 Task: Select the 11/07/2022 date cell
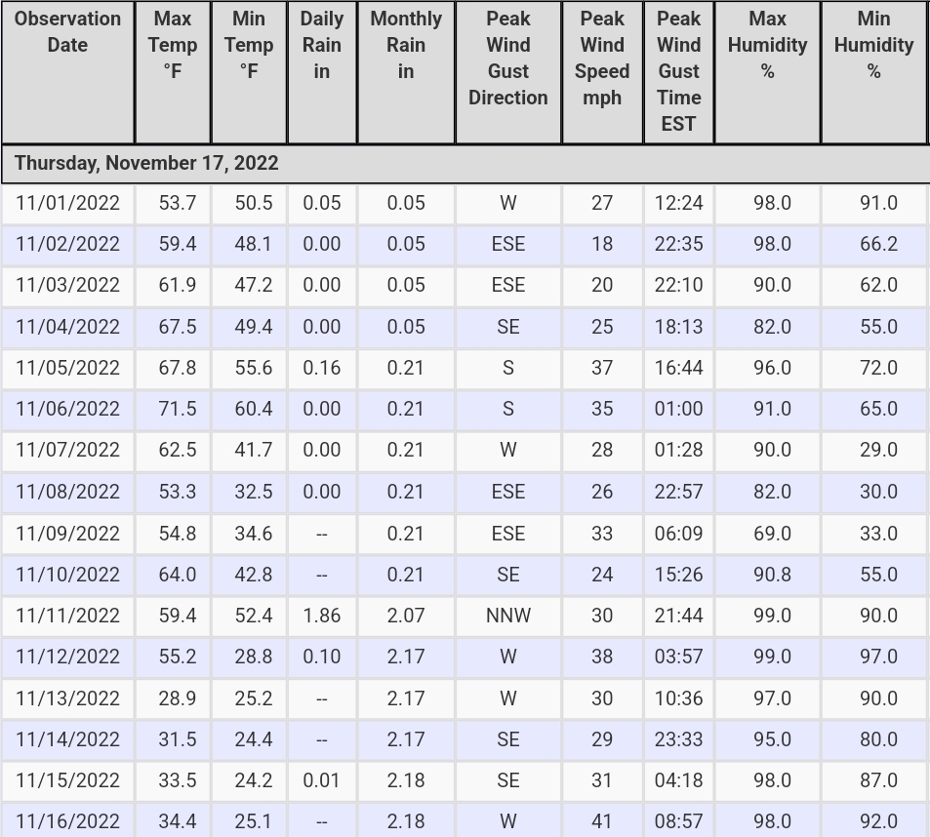[67, 450]
